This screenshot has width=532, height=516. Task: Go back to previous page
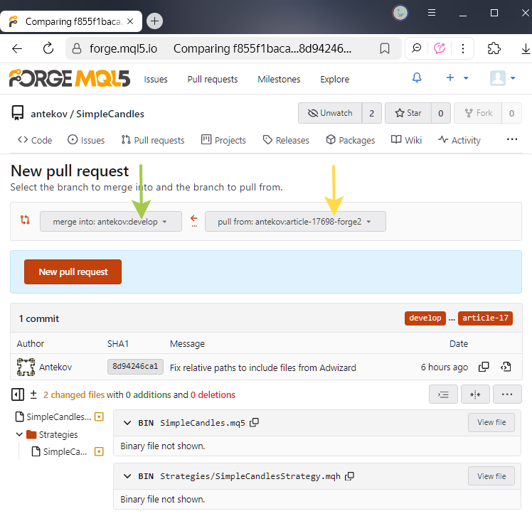point(17,49)
